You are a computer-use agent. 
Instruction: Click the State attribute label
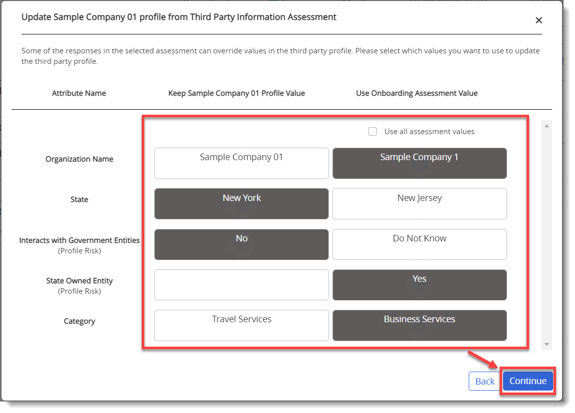click(x=79, y=200)
